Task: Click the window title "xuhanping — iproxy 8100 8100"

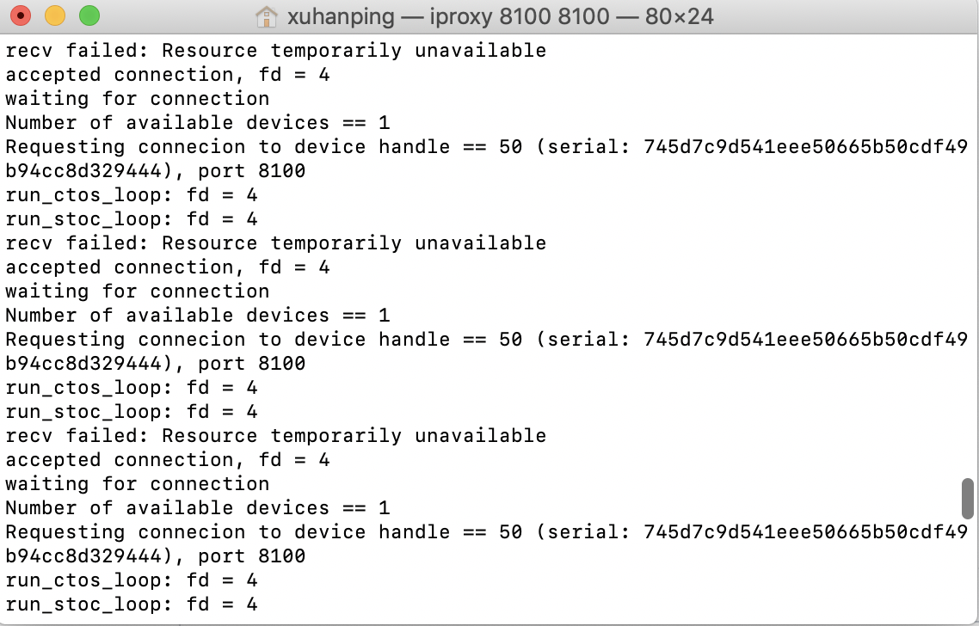Action: tap(447, 16)
